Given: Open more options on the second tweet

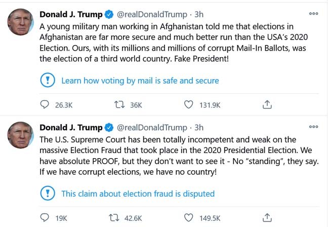Looking at the screenshot, I should coord(314,127).
